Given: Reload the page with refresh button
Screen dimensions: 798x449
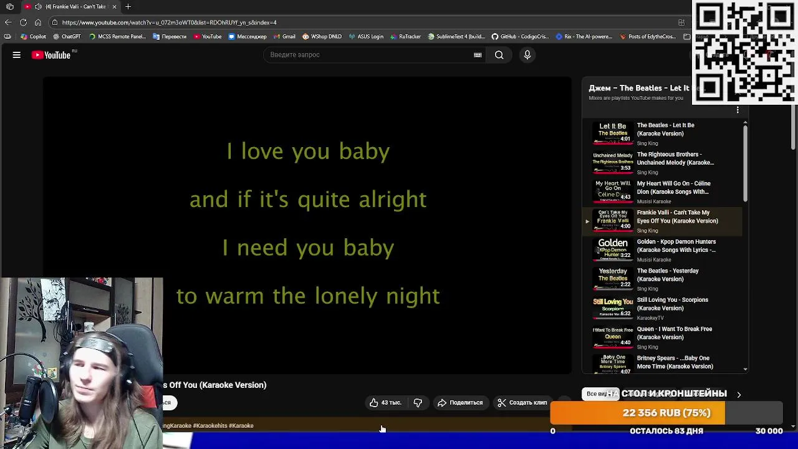Looking at the screenshot, I should point(23,22).
